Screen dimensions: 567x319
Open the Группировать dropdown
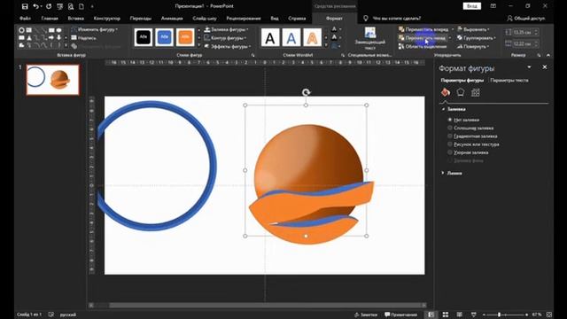point(477,37)
